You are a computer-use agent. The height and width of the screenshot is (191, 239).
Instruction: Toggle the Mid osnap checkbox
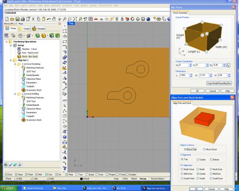tap(37, 174)
